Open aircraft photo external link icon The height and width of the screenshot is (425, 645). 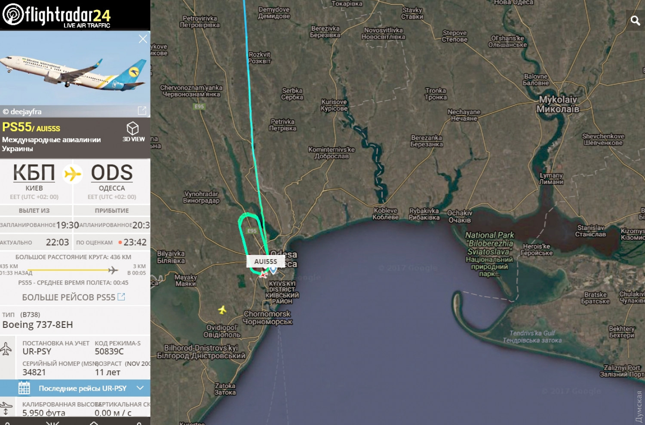(142, 111)
